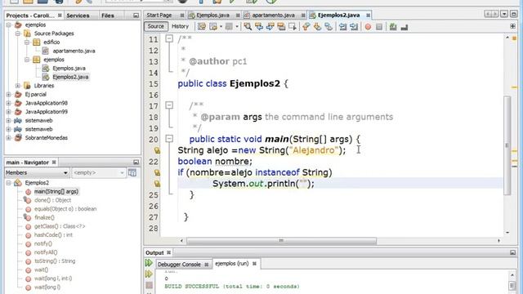Find Next Occurrence toolbar icon
The width and height of the screenshot is (523, 294).
point(270,27)
